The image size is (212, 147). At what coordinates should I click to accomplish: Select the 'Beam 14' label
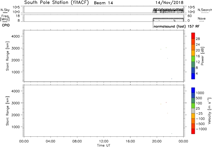(x=103, y=3)
